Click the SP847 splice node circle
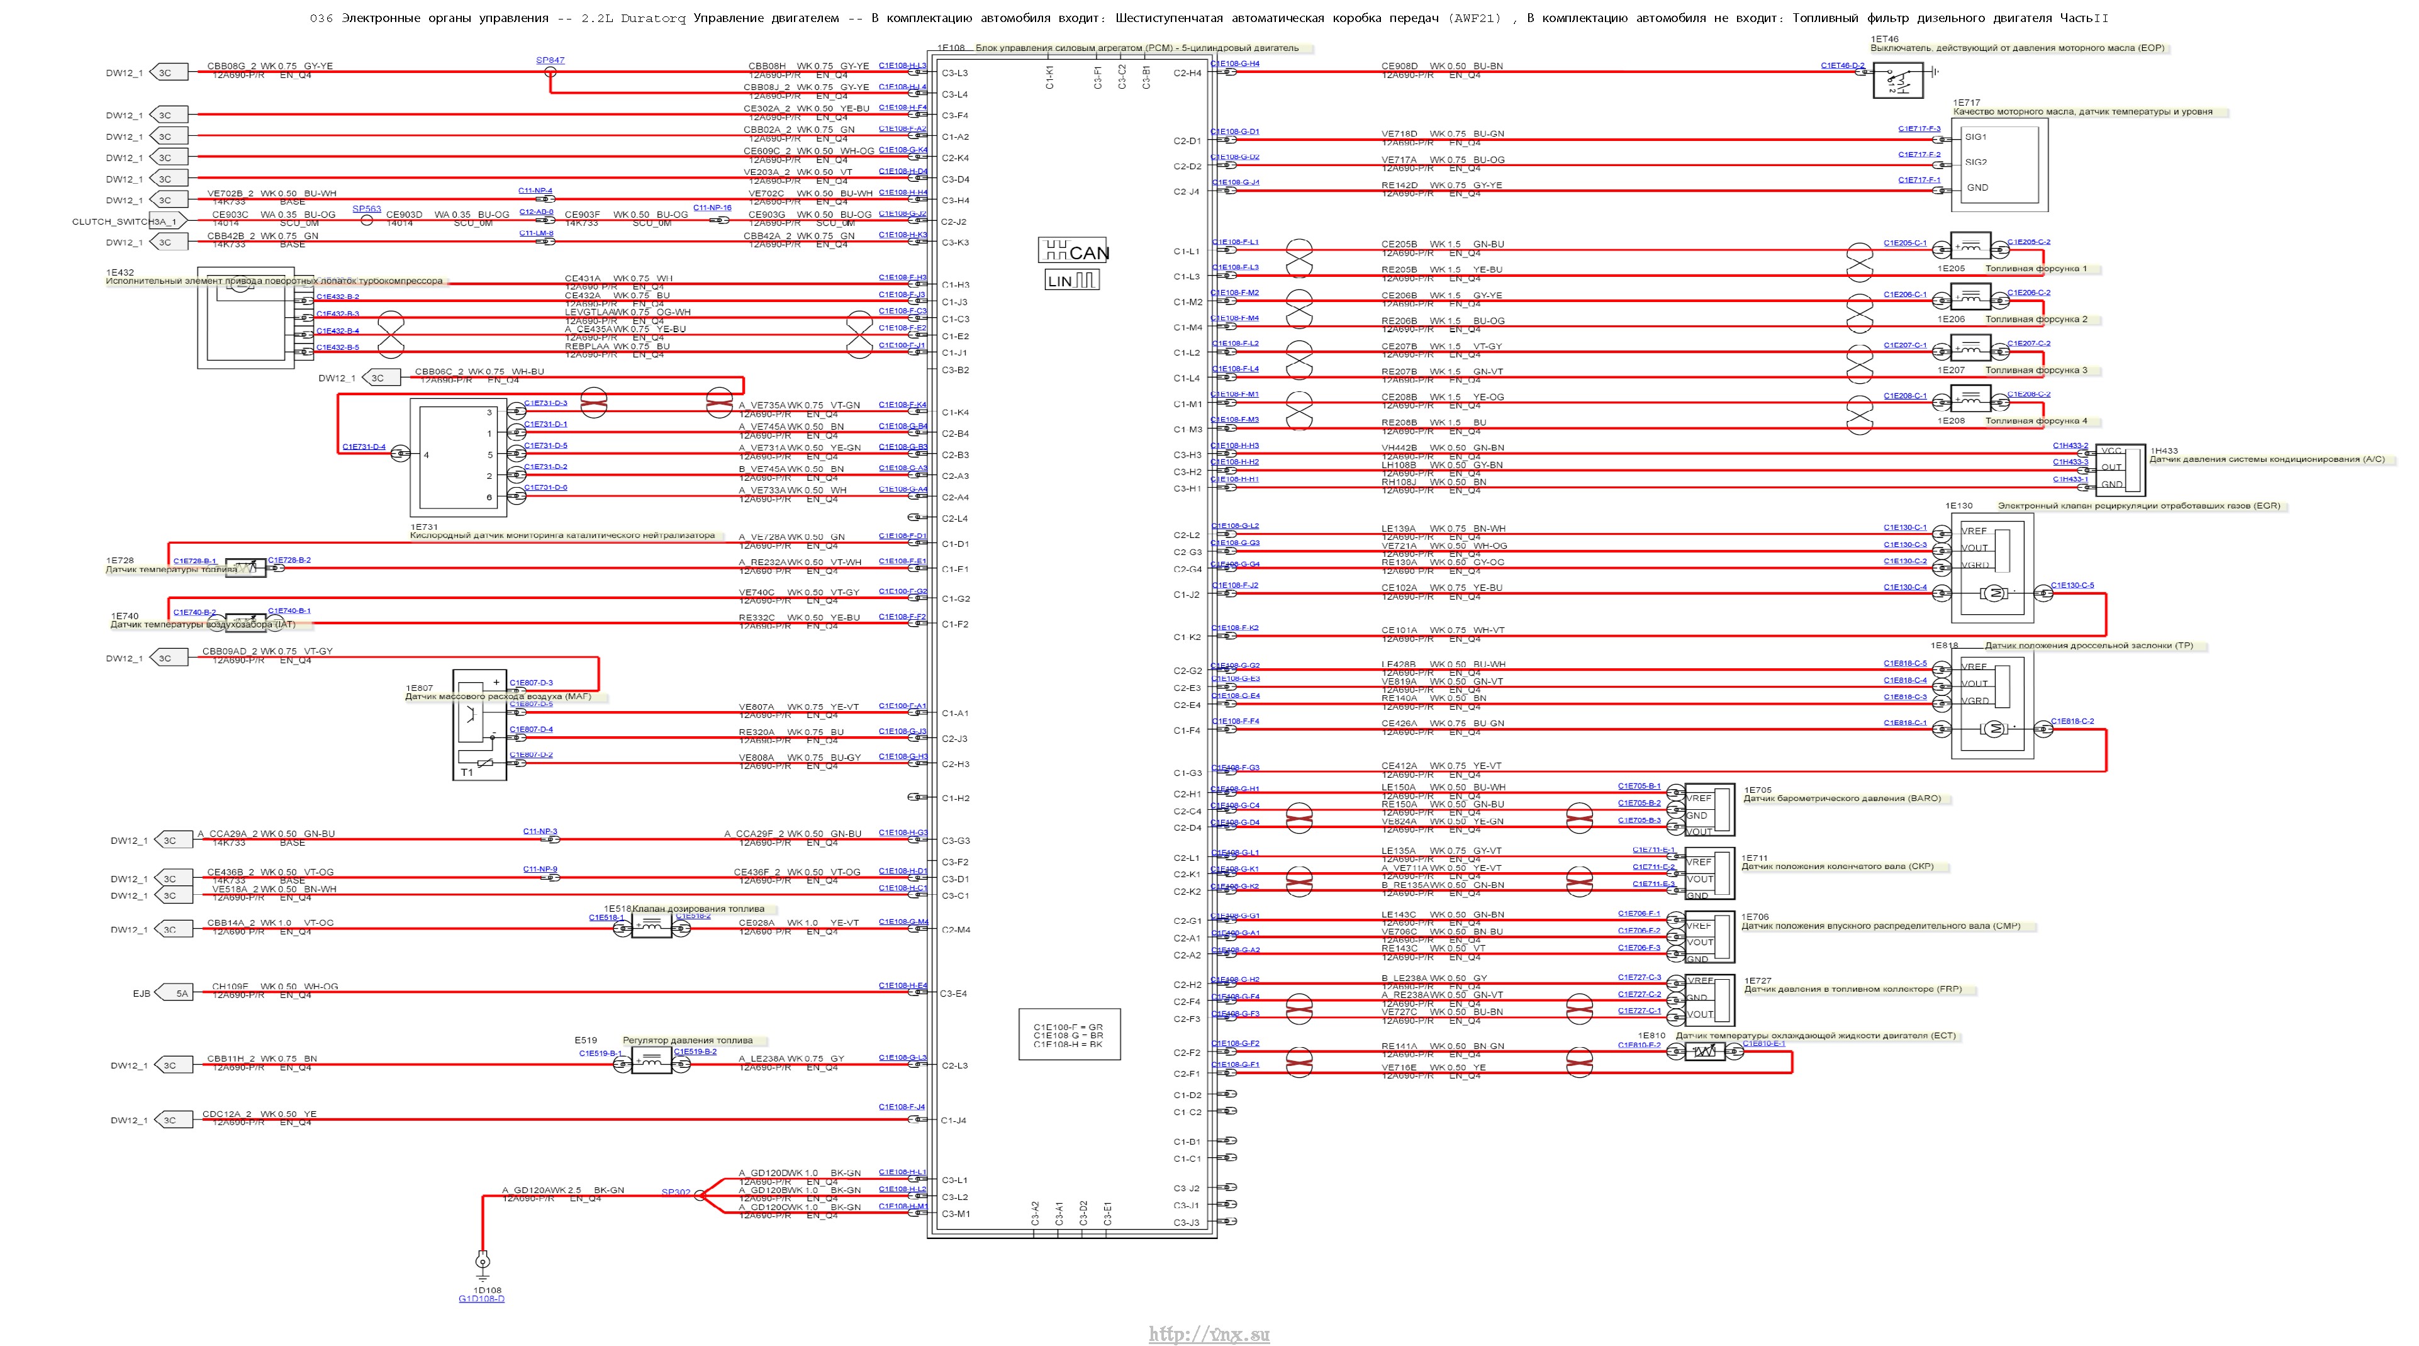 550,70
